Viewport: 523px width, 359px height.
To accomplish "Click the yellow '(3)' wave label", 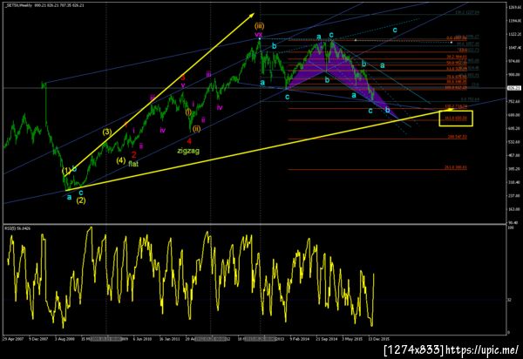I will click(106, 132).
